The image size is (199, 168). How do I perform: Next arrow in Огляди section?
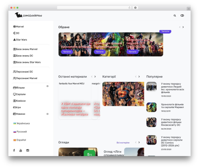tap(139, 142)
